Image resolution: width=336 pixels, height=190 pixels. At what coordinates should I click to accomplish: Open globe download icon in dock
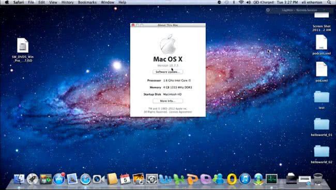[258, 179]
